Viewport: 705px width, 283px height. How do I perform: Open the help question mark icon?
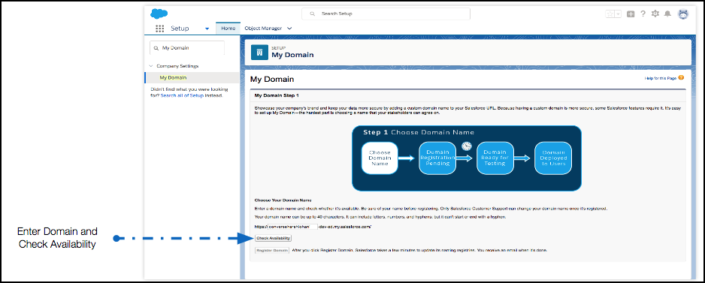coord(643,14)
